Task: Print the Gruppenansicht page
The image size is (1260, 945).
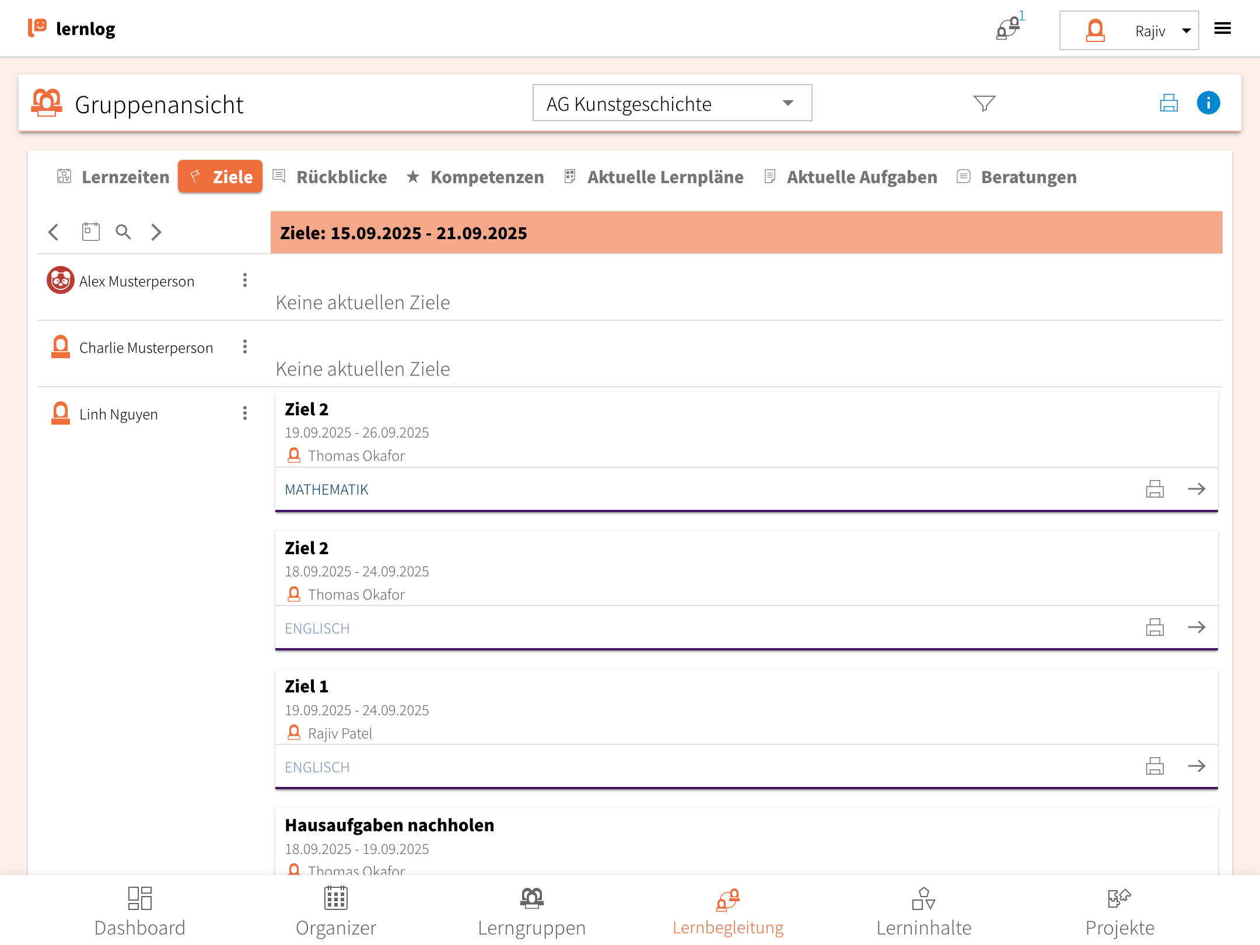Action: click(1168, 103)
